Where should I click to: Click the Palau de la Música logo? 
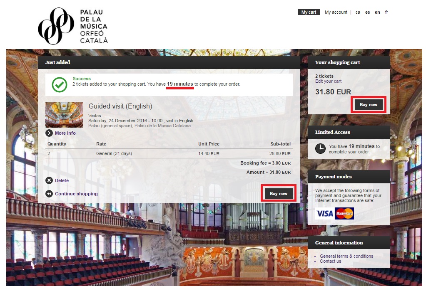(73, 26)
